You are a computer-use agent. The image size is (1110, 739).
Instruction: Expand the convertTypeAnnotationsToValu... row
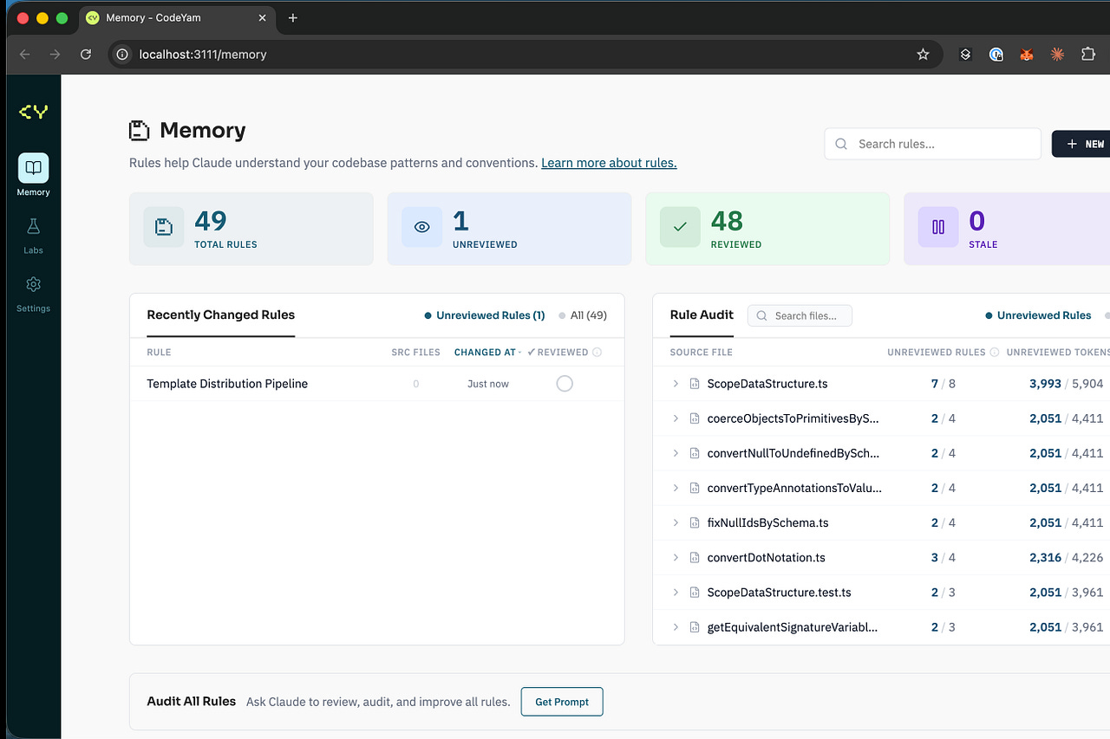(676, 488)
